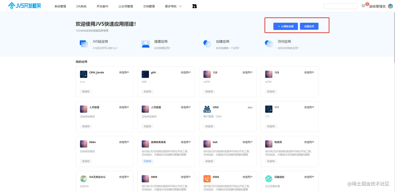Open the 系统管理 menu
Screen dimensions: 395x192
[60, 6]
